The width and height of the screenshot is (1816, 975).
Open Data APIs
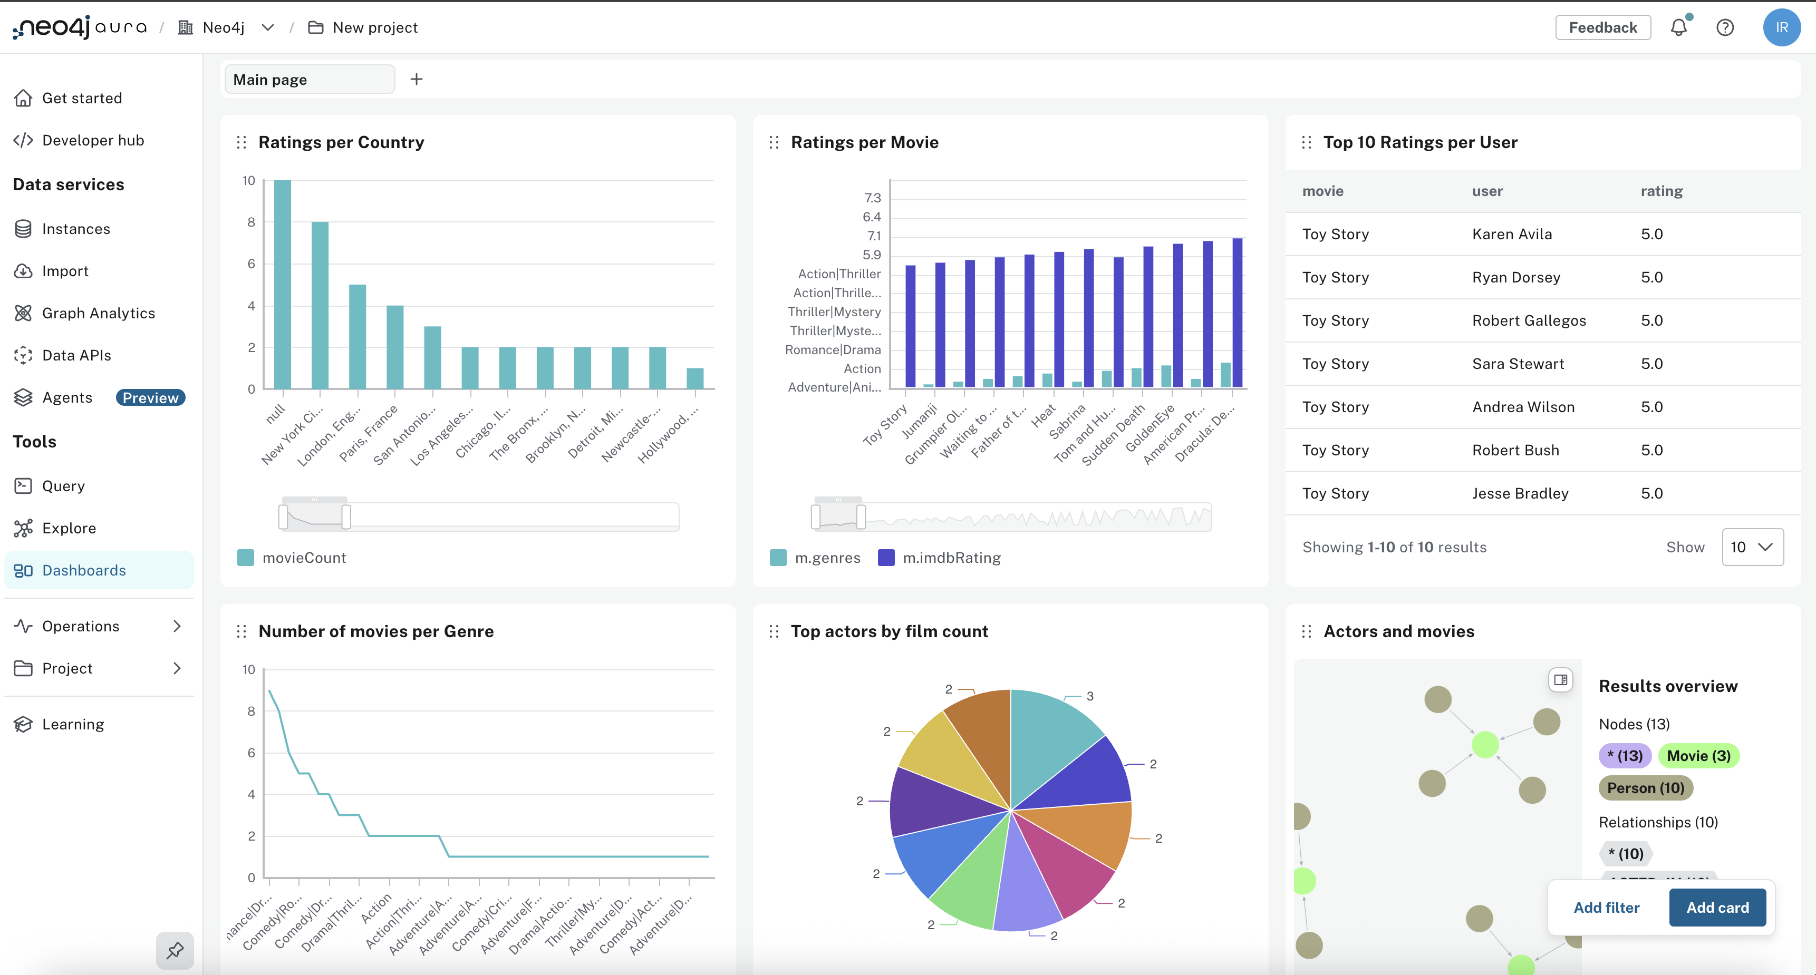76,355
